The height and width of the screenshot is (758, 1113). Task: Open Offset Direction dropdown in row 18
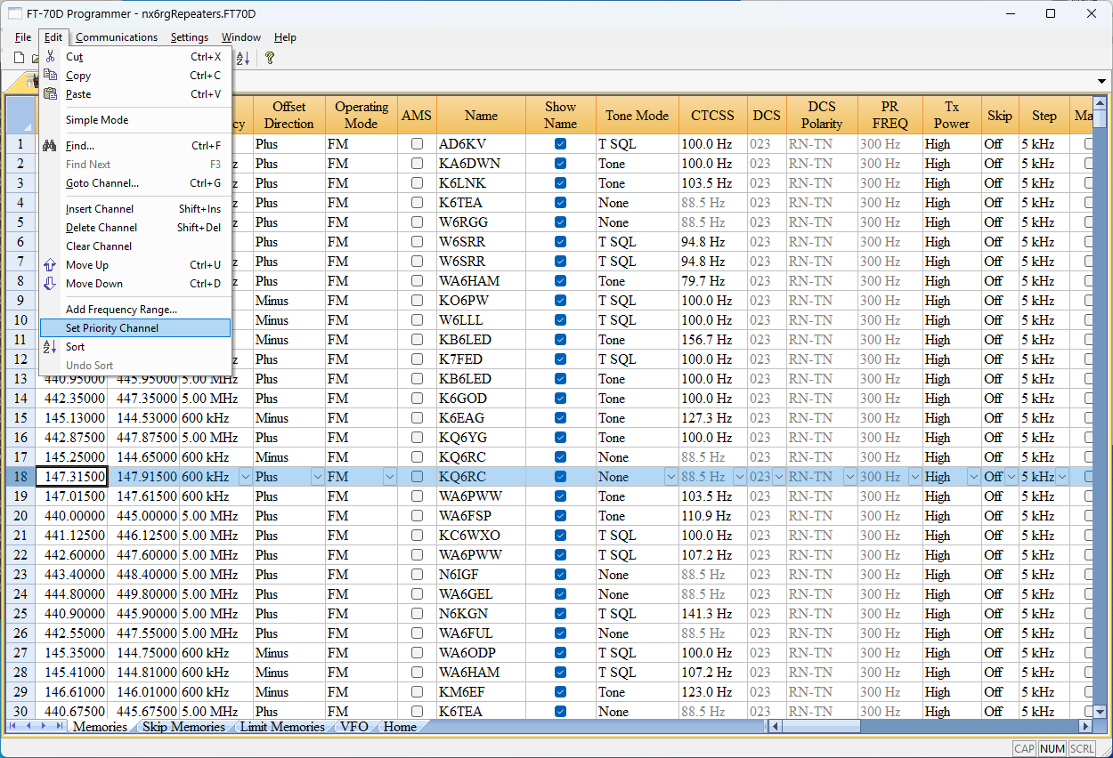318,477
